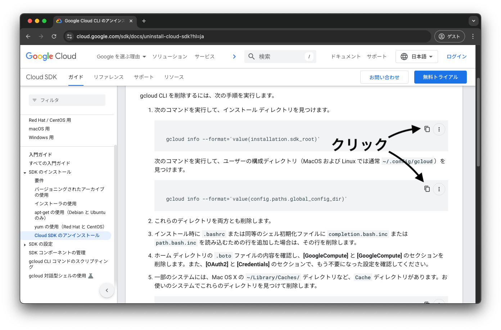This screenshot has height=330, width=501.
Task: Show more top navigation items with chevron
Action: coord(234,57)
